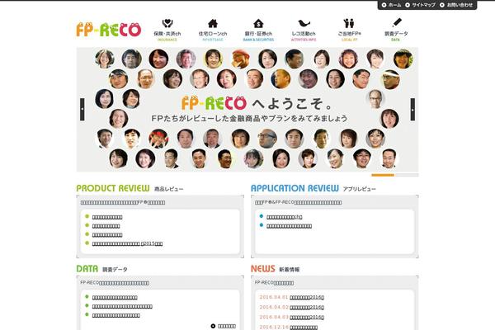Image resolution: width=495 pixels, height=330 pixels.
Task: Click the APPLICATION REVIEW heading
Action: pos(295,188)
